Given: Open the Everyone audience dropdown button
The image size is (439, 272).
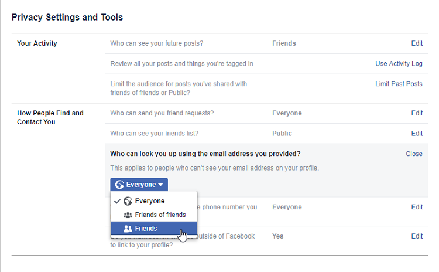Looking at the screenshot, I should pos(139,185).
